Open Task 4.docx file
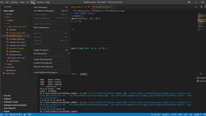Screen dimensions: 206x116 (10, 73)
